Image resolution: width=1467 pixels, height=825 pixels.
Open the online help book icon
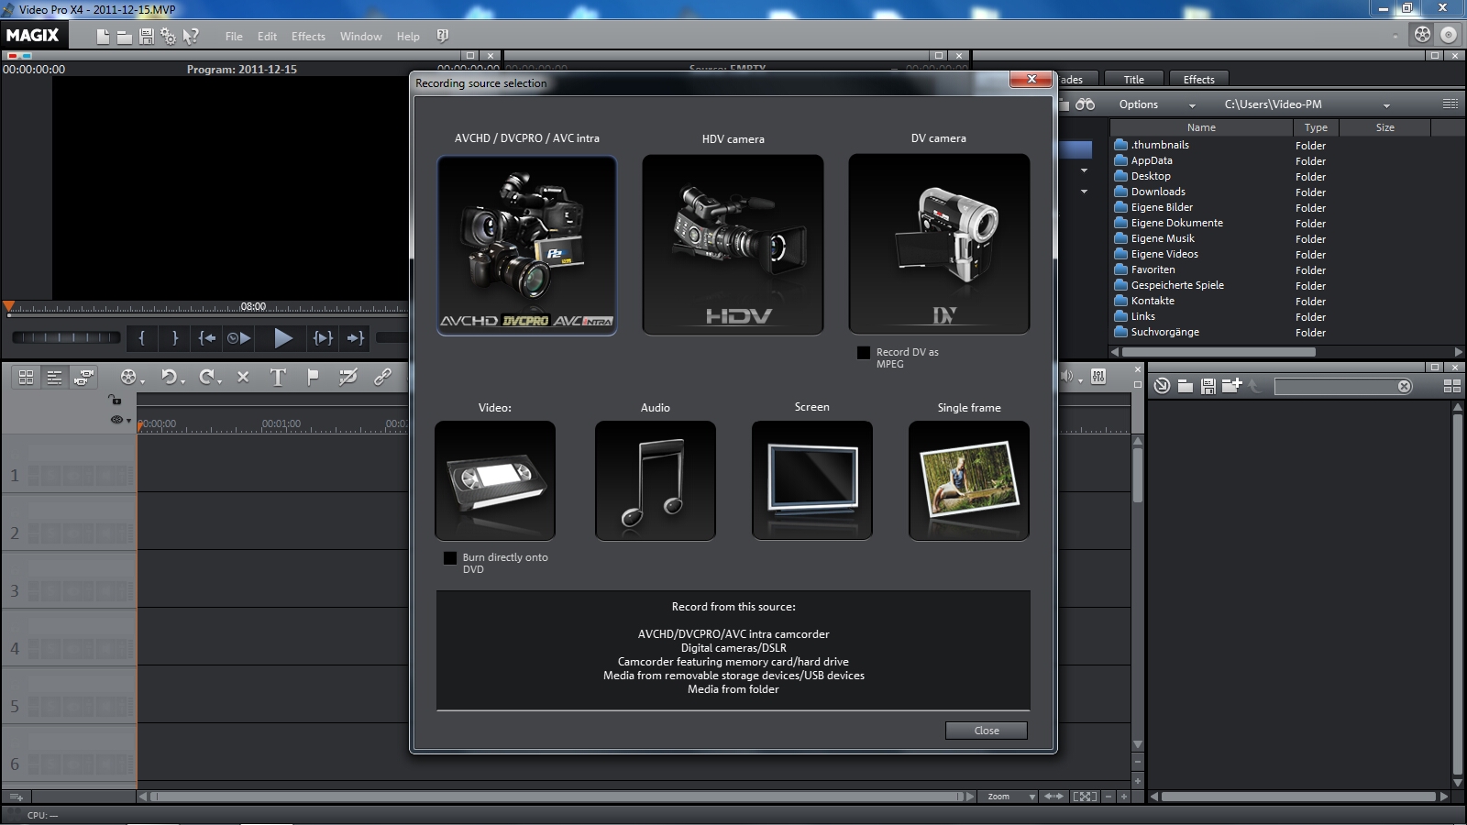pos(442,36)
